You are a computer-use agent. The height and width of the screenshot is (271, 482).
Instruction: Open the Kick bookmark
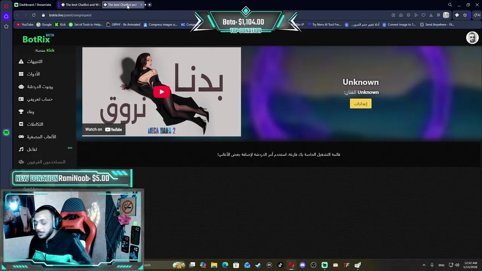(60, 24)
